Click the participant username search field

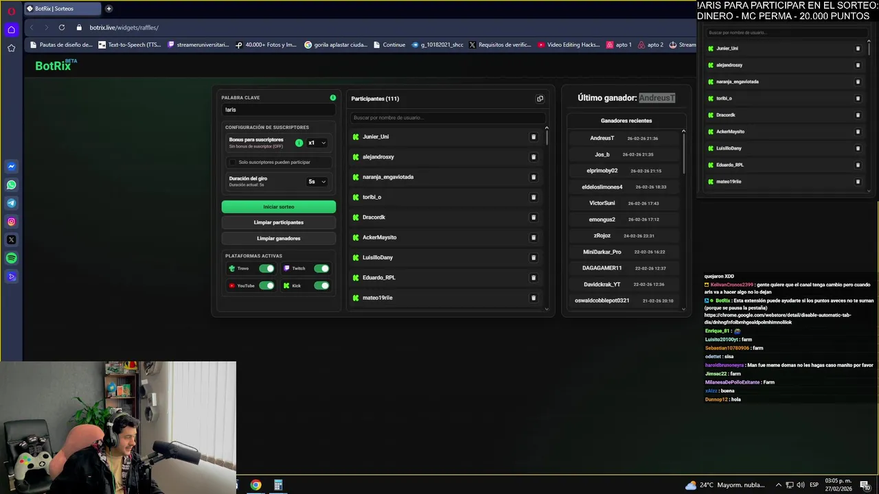click(446, 118)
